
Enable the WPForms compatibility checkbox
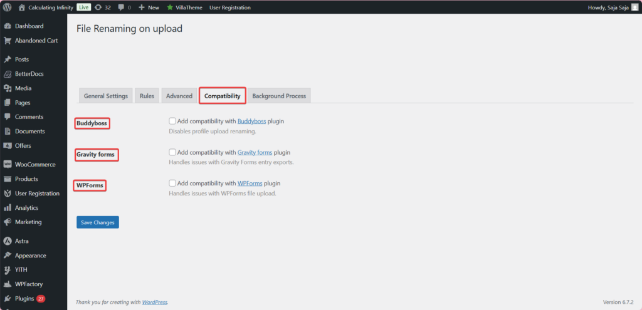pyautogui.click(x=172, y=183)
